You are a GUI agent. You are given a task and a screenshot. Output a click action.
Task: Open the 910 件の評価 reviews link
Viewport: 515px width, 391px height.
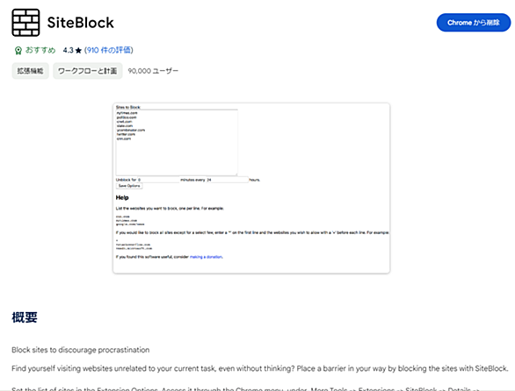tap(109, 50)
